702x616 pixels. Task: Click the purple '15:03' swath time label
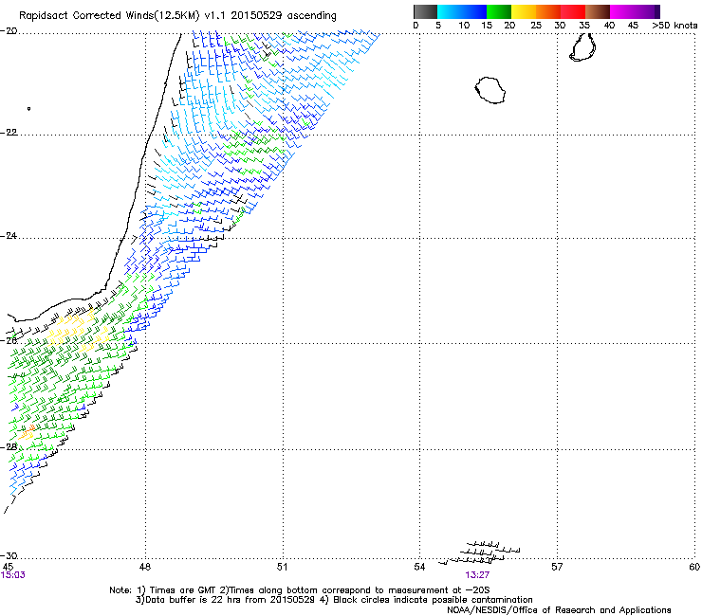pos(13,575)
